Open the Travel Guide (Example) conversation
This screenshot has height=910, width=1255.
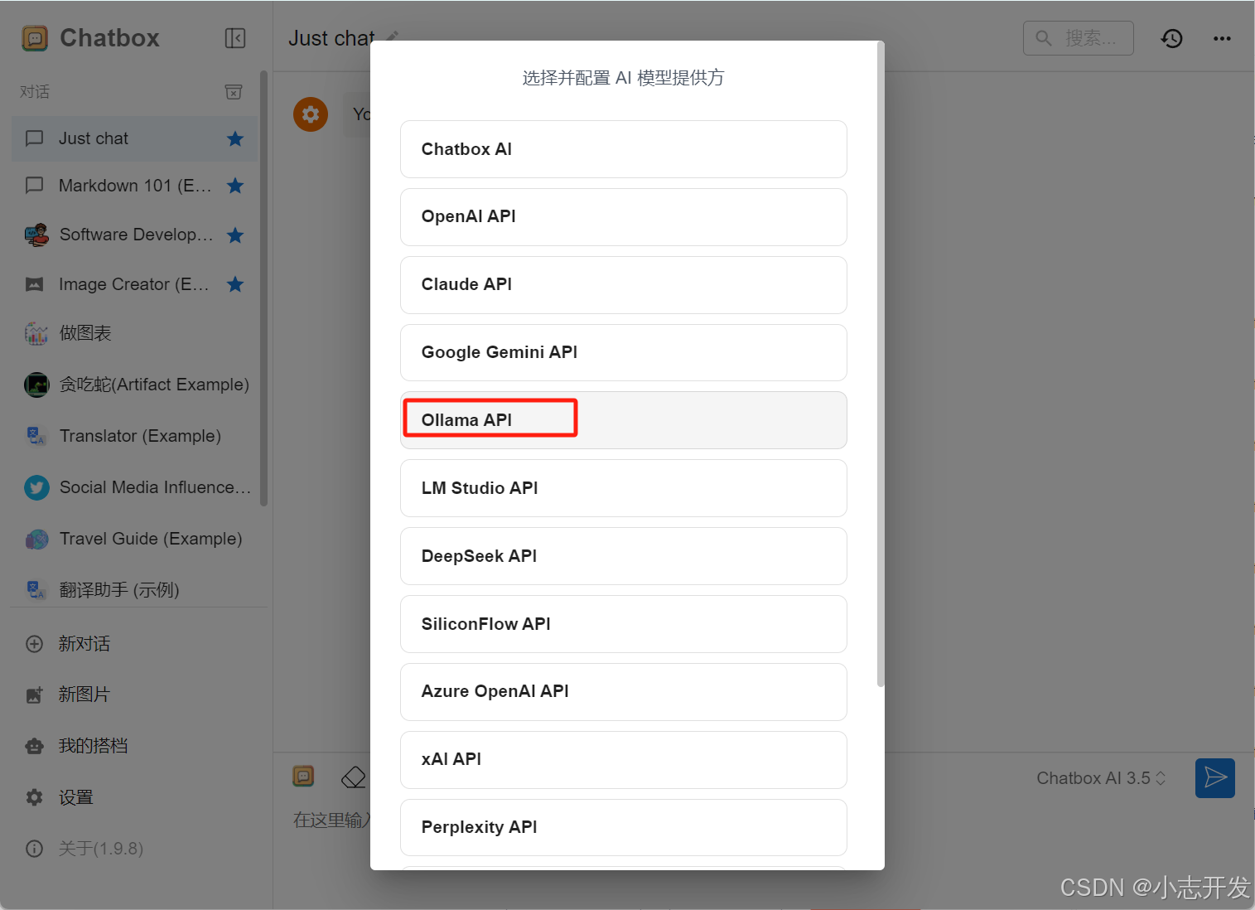(134, 539)
